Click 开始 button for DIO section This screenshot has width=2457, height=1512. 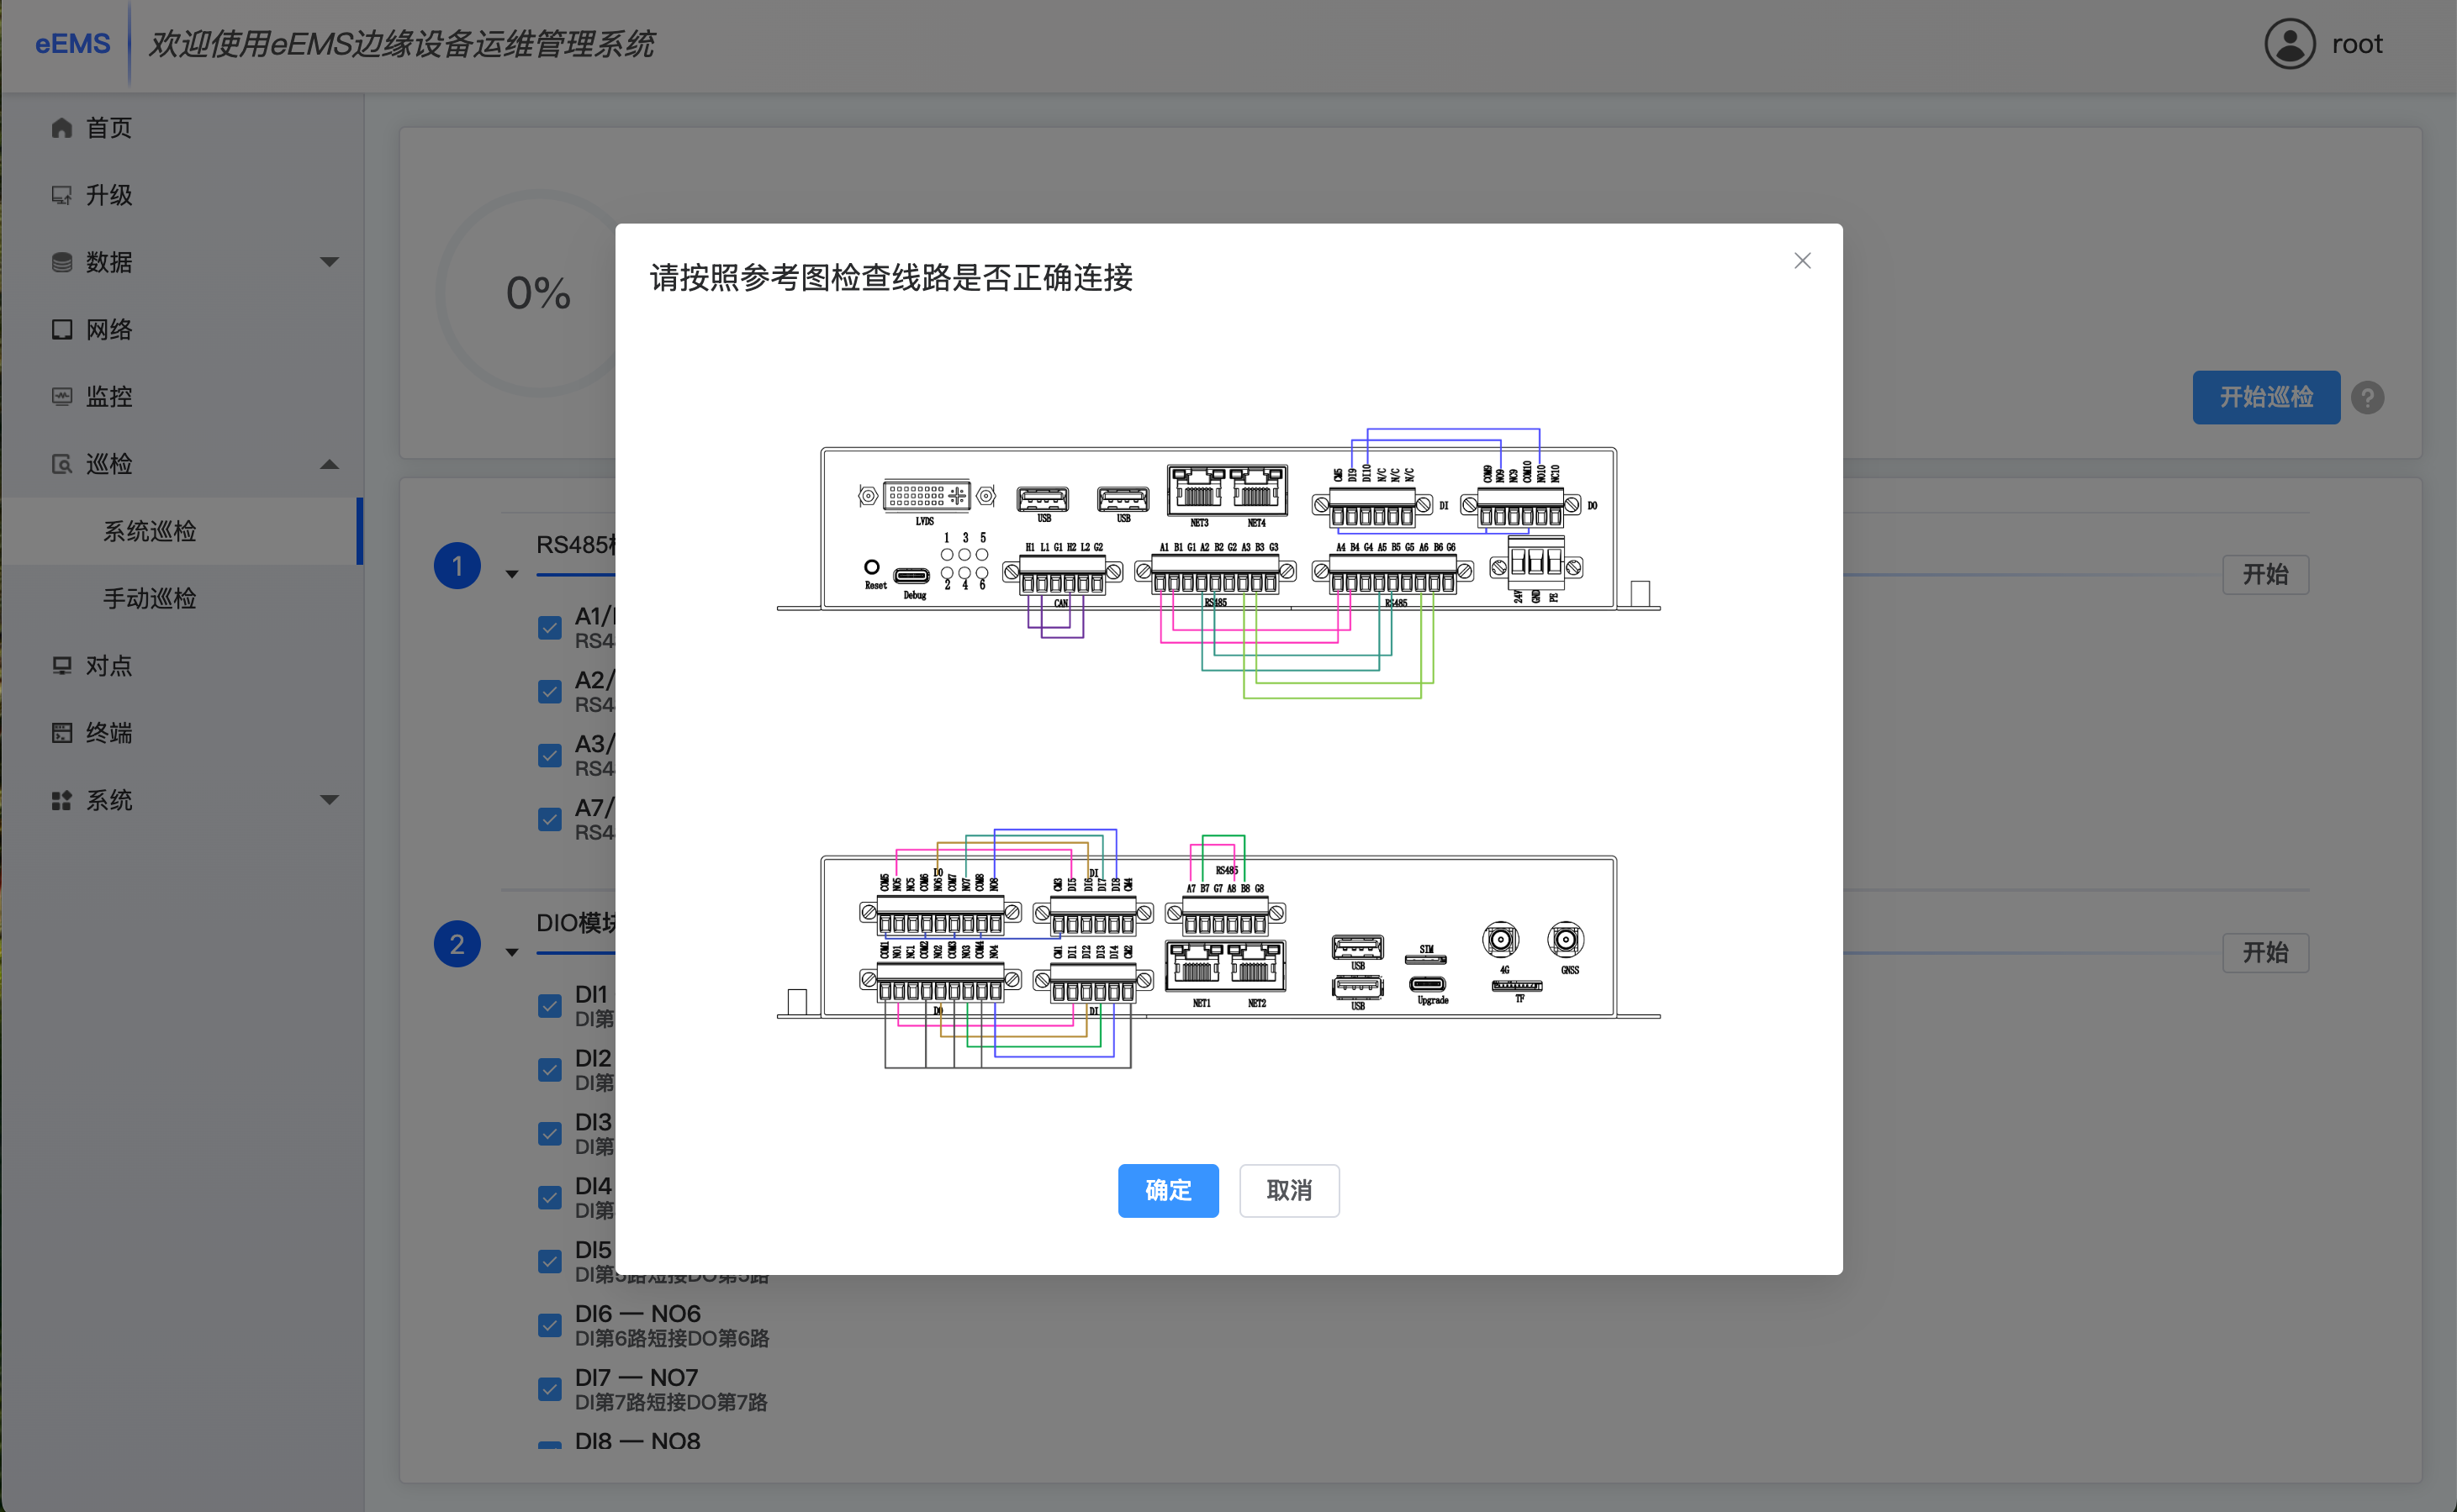tap(2265, 952)
